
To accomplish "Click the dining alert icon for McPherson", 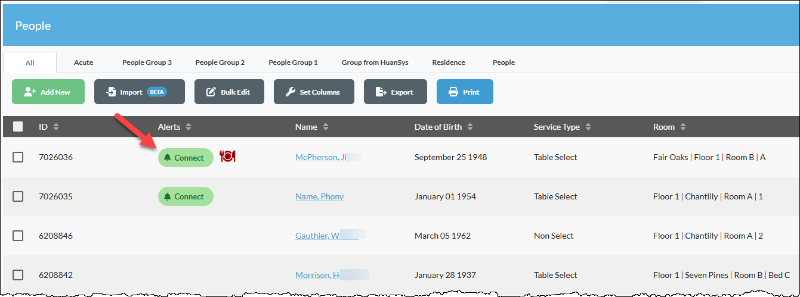I will coord(228,157).
